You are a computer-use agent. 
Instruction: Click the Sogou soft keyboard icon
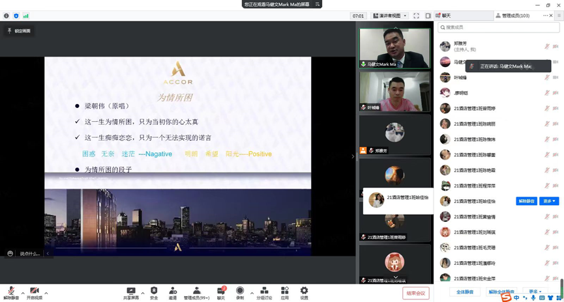point(542,297)
